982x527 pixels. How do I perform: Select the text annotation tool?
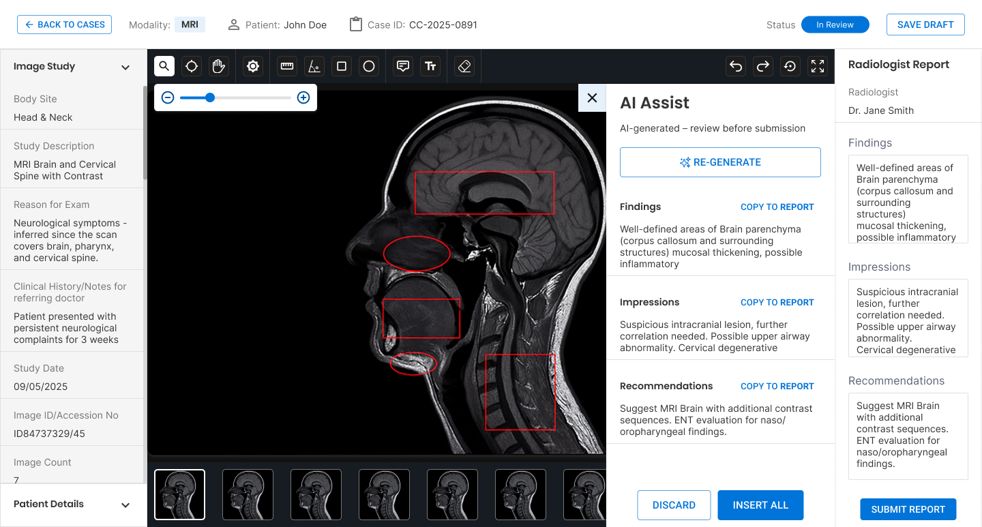click(430, 66)
